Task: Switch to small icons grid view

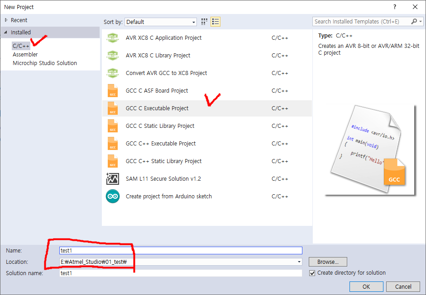Action: pos(204,22)
